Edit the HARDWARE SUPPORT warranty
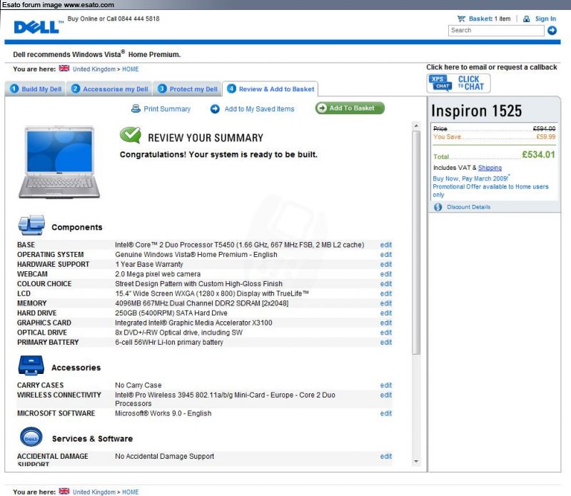Image resolution: width=571 pixels, height=496 pixels. [x=386, y=264]
